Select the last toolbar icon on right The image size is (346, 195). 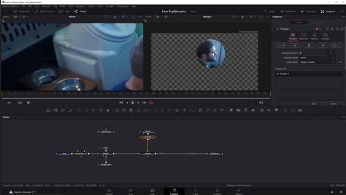click(300, 110)
